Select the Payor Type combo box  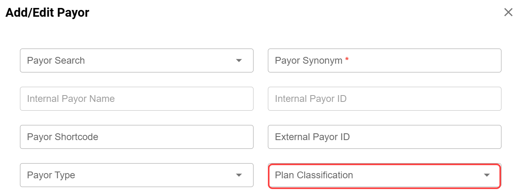128,175
